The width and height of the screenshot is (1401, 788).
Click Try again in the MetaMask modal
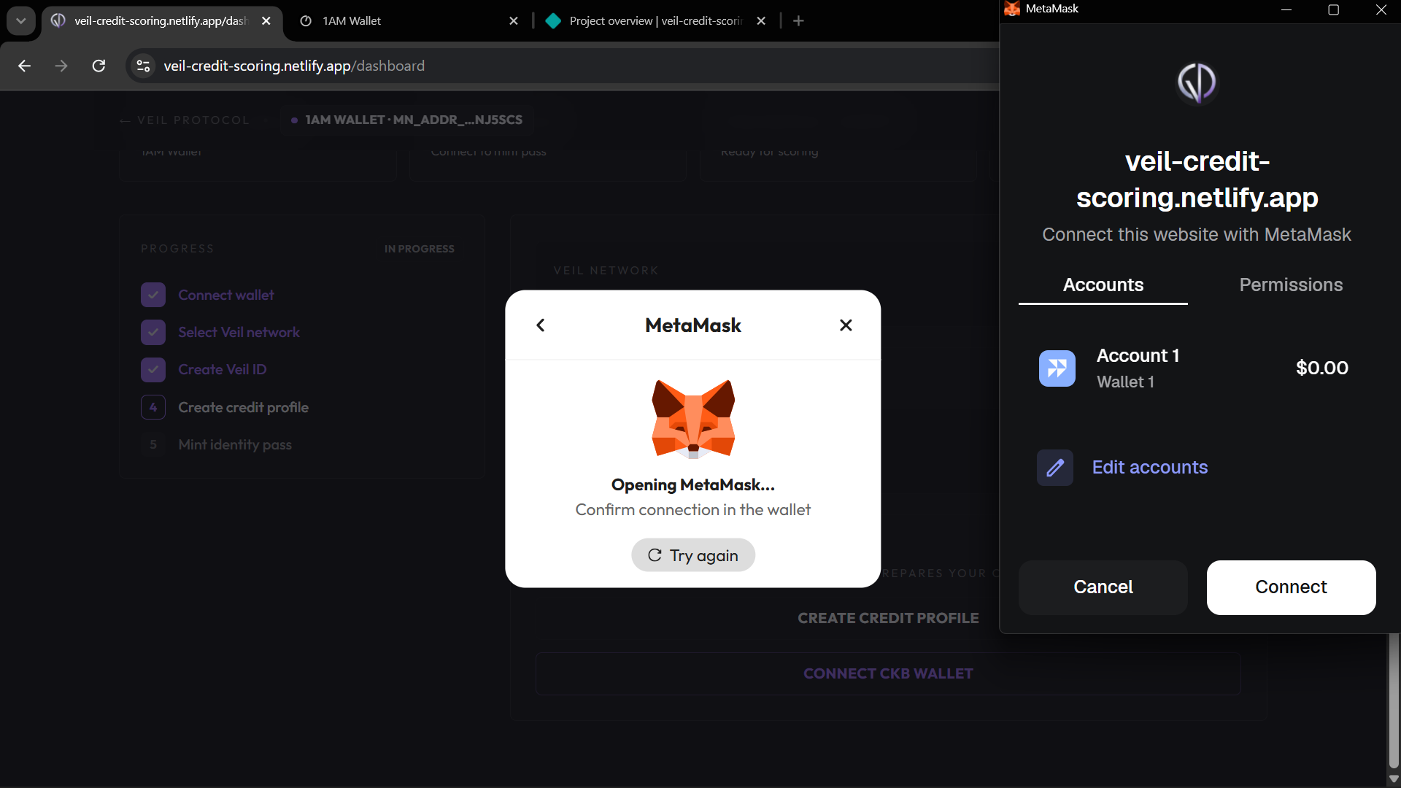692,555
